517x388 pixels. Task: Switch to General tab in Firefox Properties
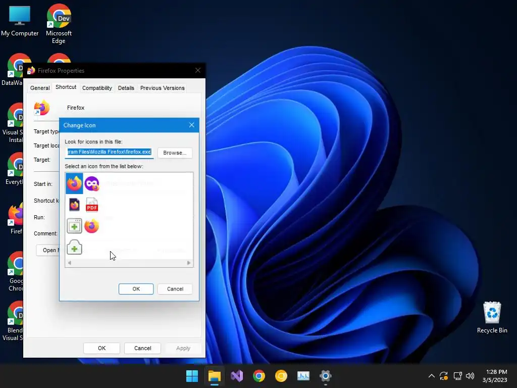(x=40, y=88)
